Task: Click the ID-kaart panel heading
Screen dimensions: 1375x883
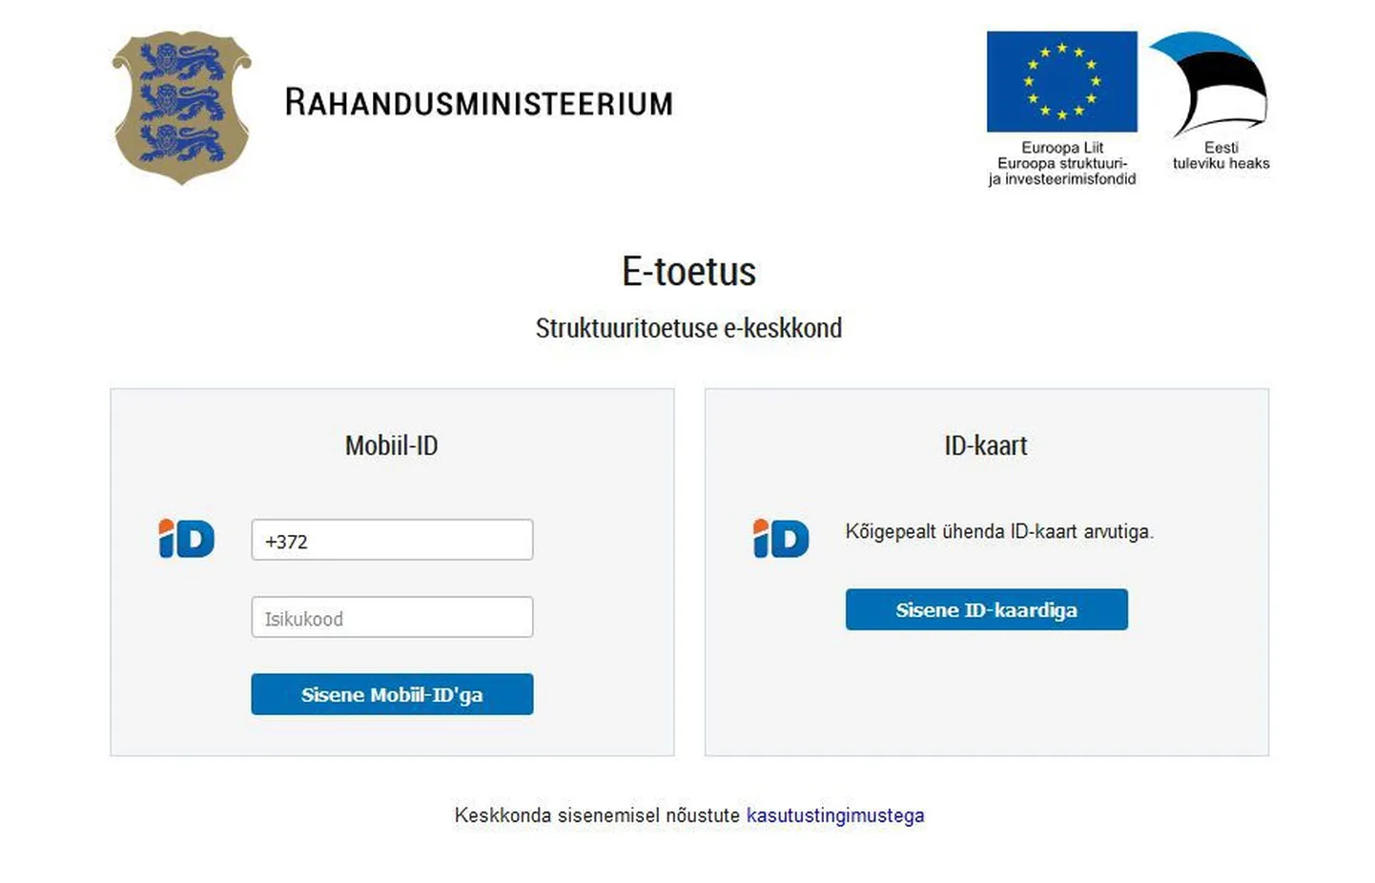Action: [986, 445]
